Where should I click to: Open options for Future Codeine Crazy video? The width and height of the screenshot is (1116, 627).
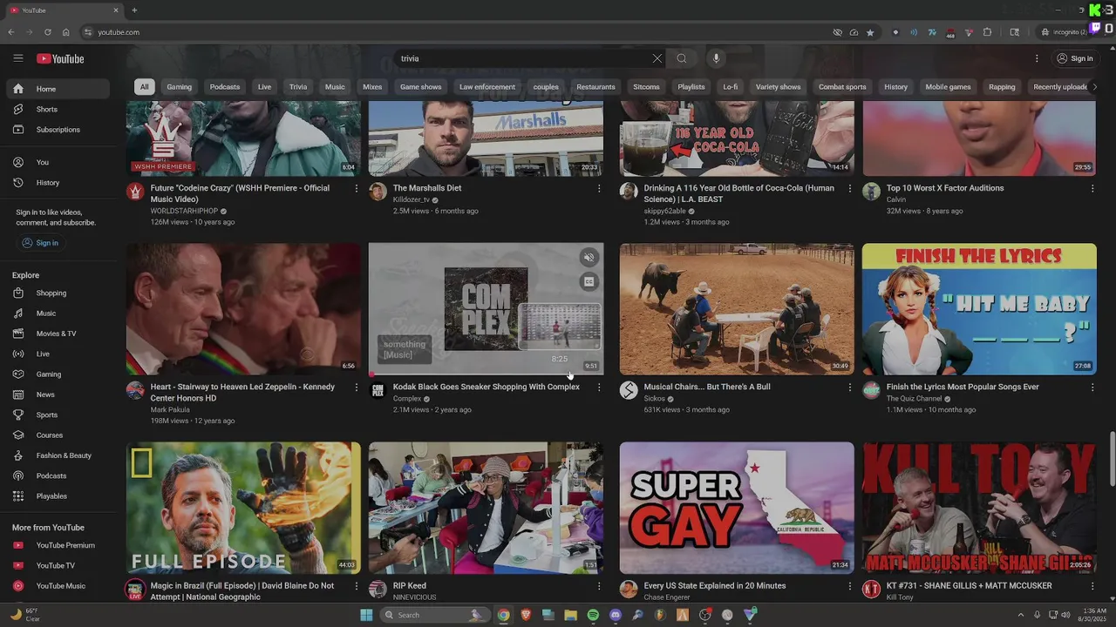[356, 189]
